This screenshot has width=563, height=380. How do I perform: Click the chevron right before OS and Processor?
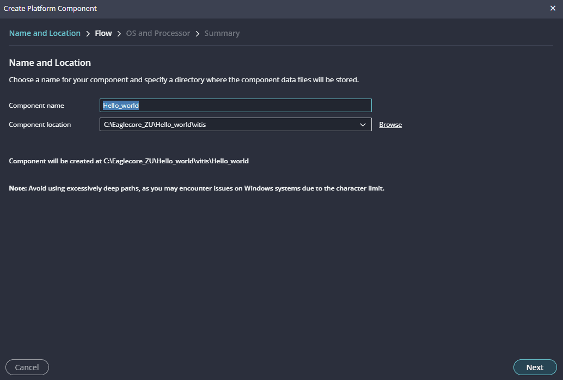click(119, 34)
